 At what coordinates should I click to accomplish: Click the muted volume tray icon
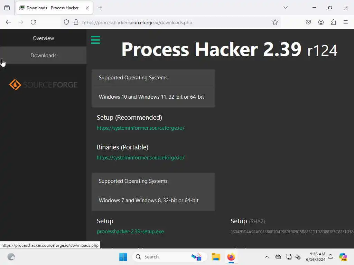tap(298, 257)
